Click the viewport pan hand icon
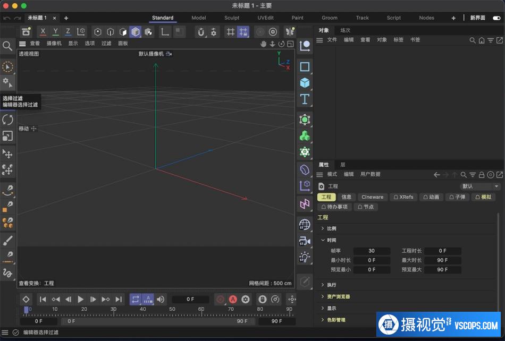Image resolution: width=505 pixels, height=341 pixels. click(263, 44)
